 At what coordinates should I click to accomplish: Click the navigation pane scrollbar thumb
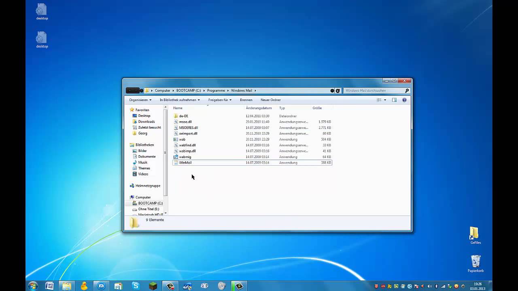(165, 152)
